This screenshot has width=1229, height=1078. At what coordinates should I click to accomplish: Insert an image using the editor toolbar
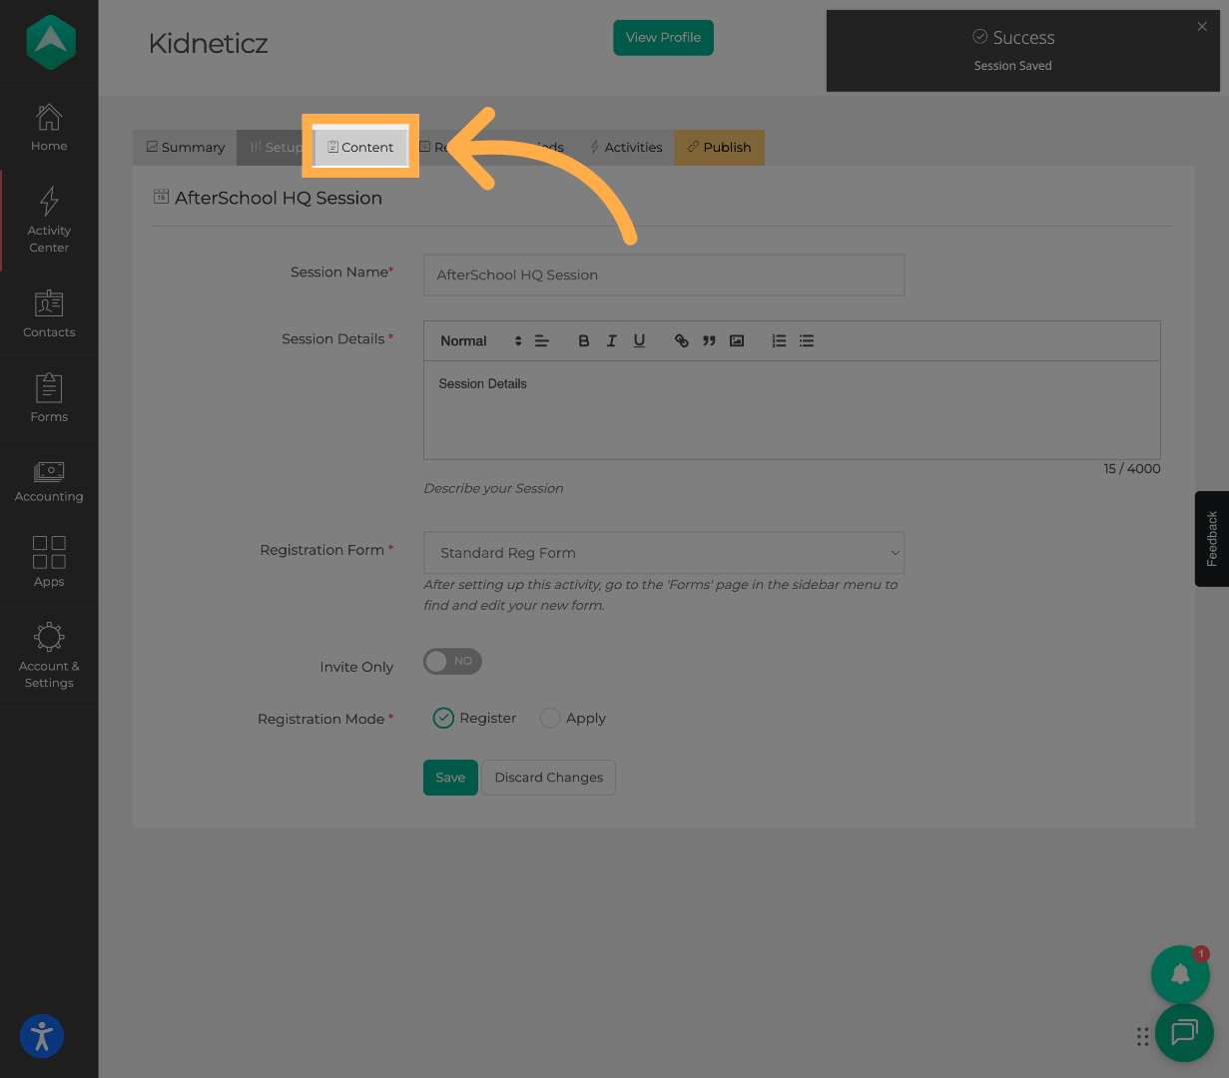736,340
